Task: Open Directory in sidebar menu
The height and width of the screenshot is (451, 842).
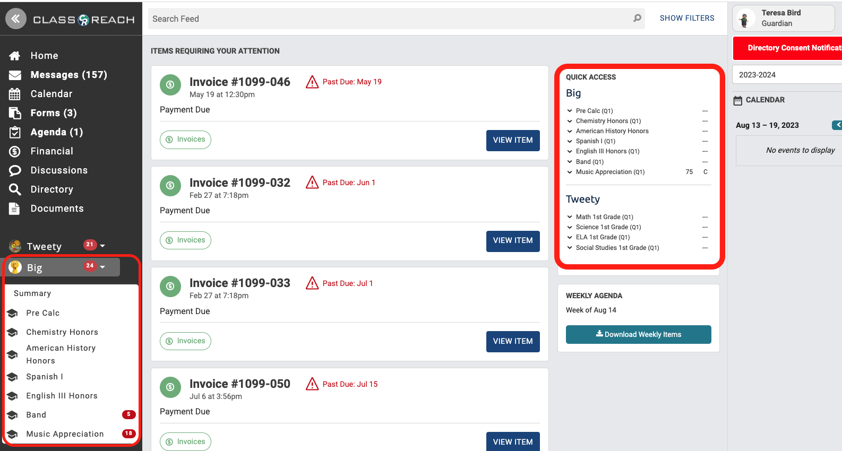Action: point(52,189)
